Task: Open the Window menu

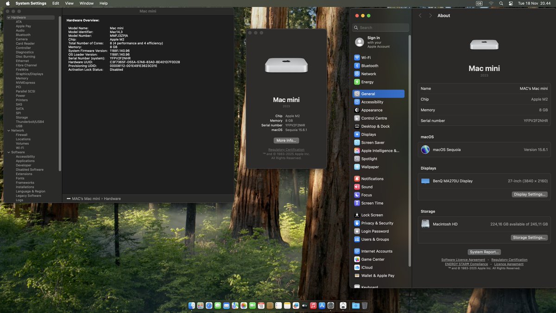Action: (x=87, y=3)
